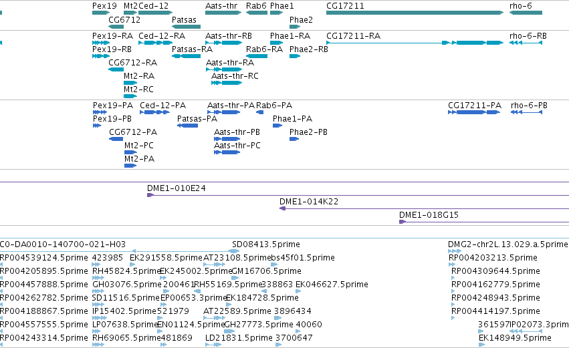Open the Patsas gene label
The image size is (569, 348).
click(184, 19)
